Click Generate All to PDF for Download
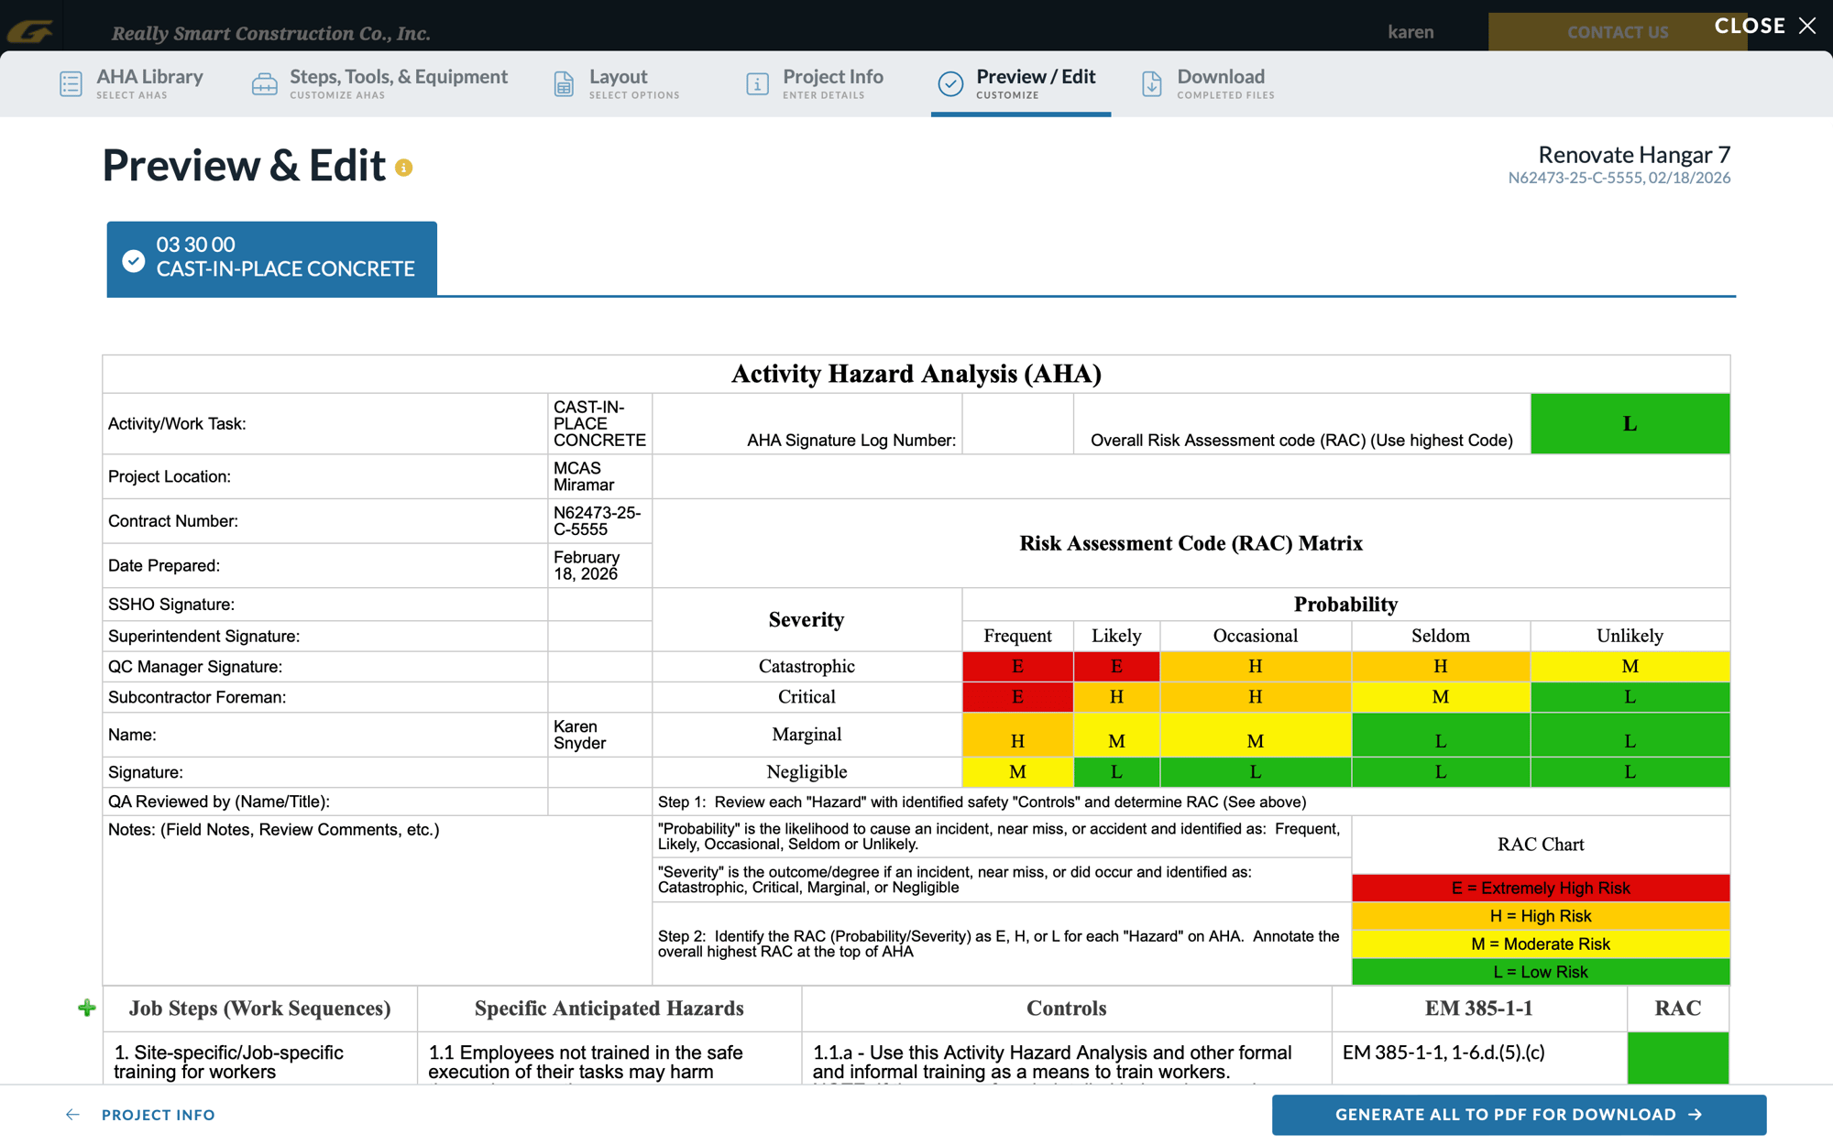 click(x=1519, y=1115)
